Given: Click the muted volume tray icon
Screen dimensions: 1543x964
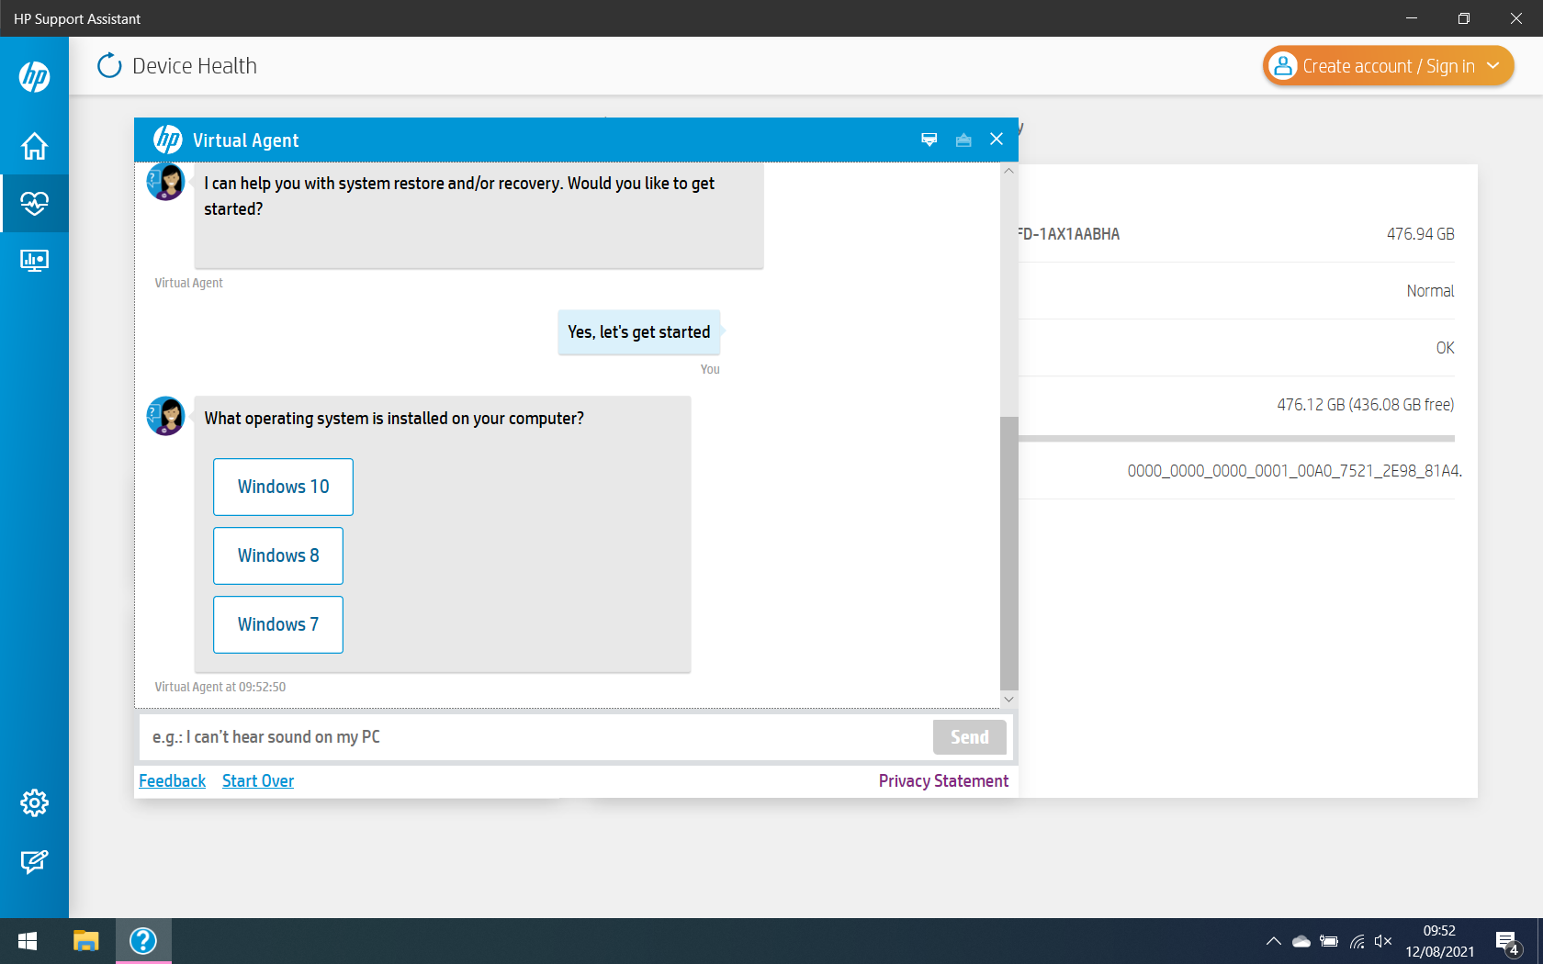Looking at the screenshot, I should [x=1383, y=941].
